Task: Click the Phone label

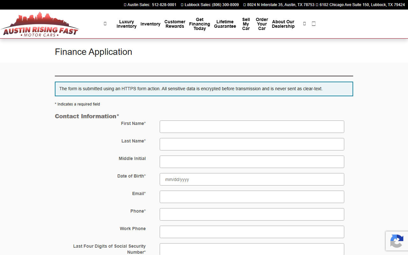Action: pos(138,211)
